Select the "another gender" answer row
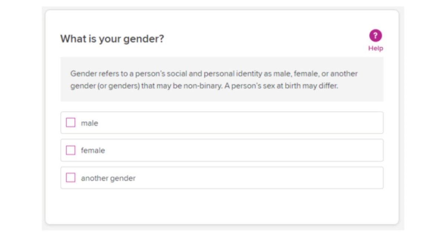 click(223, 178)
